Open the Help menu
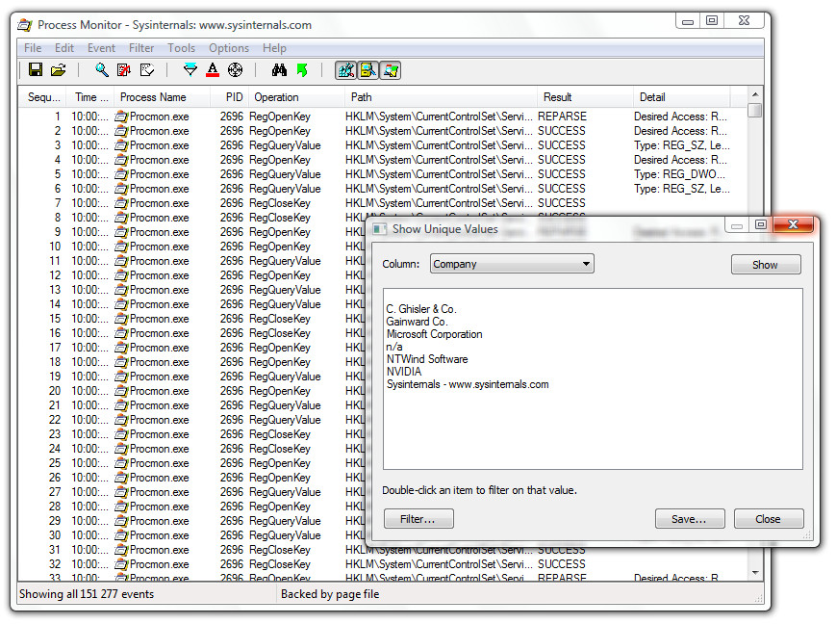 [x=274, y=48]
